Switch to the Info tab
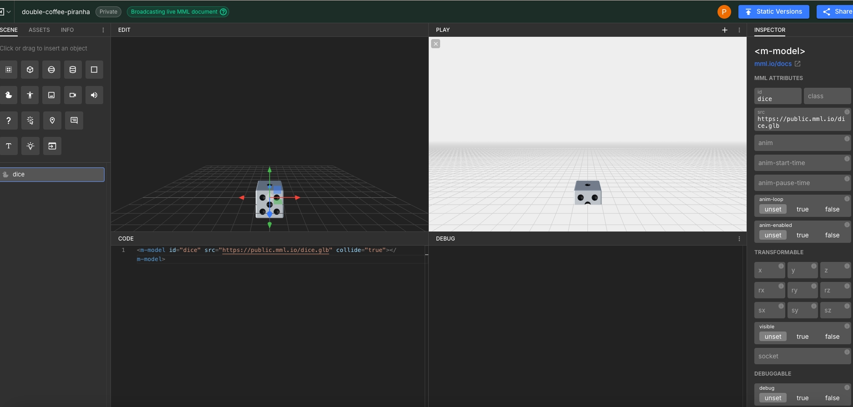Screen dimensions: 853x407 coord(67,30)
